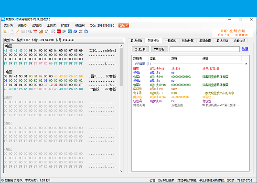Click the hex panel scroll-down arrow
The image size is (257, 183).
click(x=121, y=171)
